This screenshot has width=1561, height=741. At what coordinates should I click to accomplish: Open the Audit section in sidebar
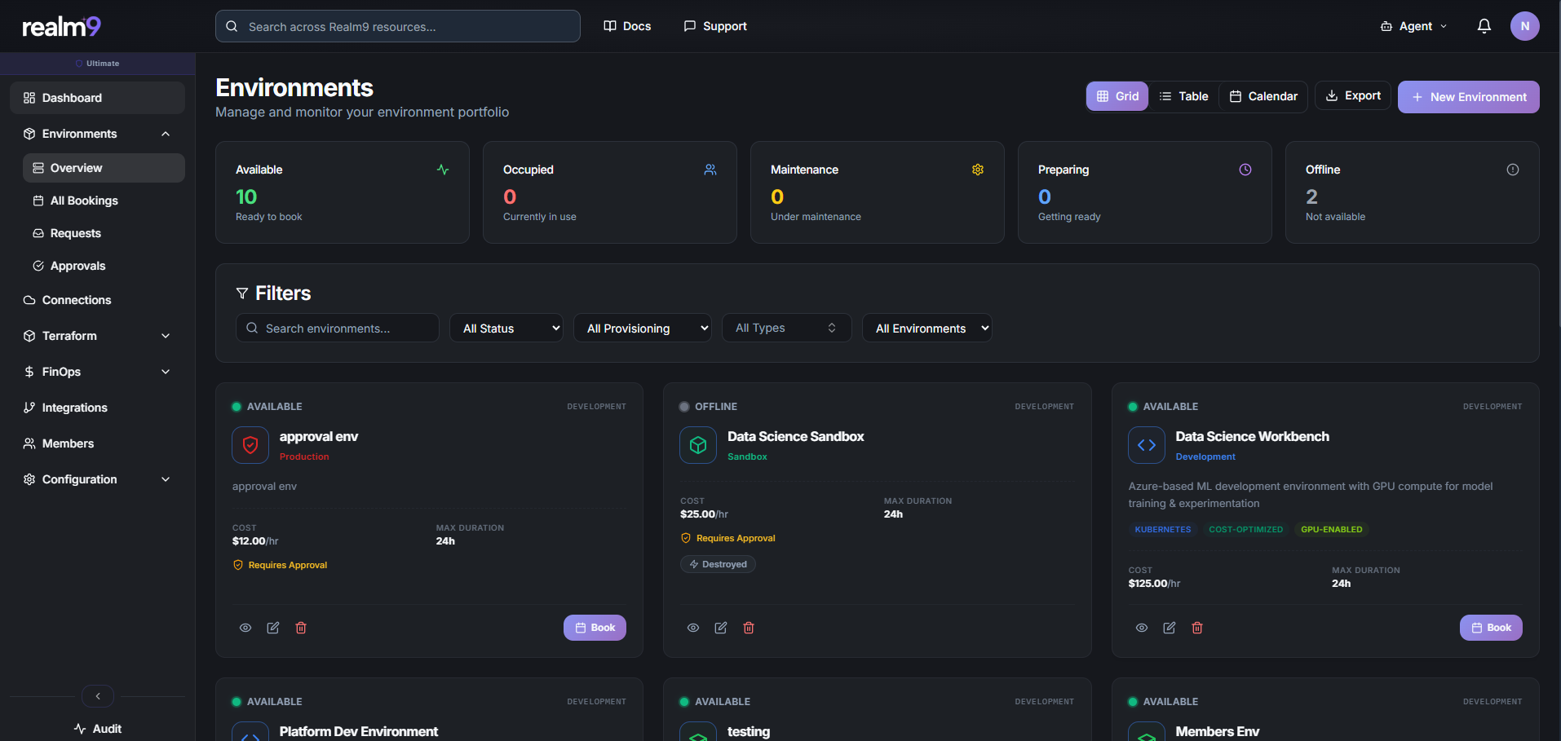coord(97,728)
